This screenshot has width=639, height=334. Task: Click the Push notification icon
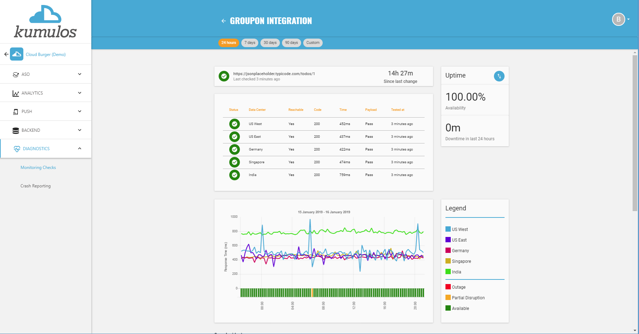coord(16,112)
